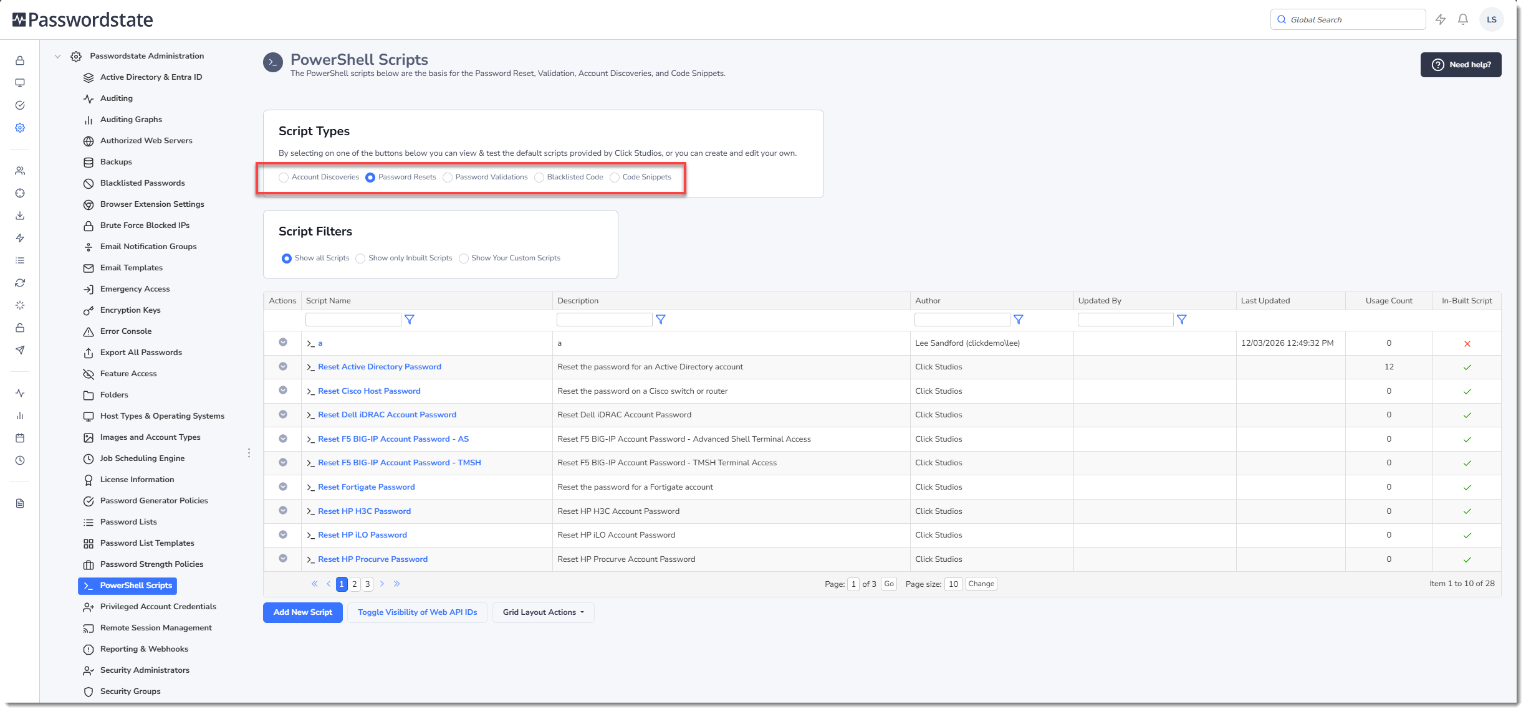Click the clock icon in the left rail
This screenshot has height=712, width=1526.
pos(20,460)
